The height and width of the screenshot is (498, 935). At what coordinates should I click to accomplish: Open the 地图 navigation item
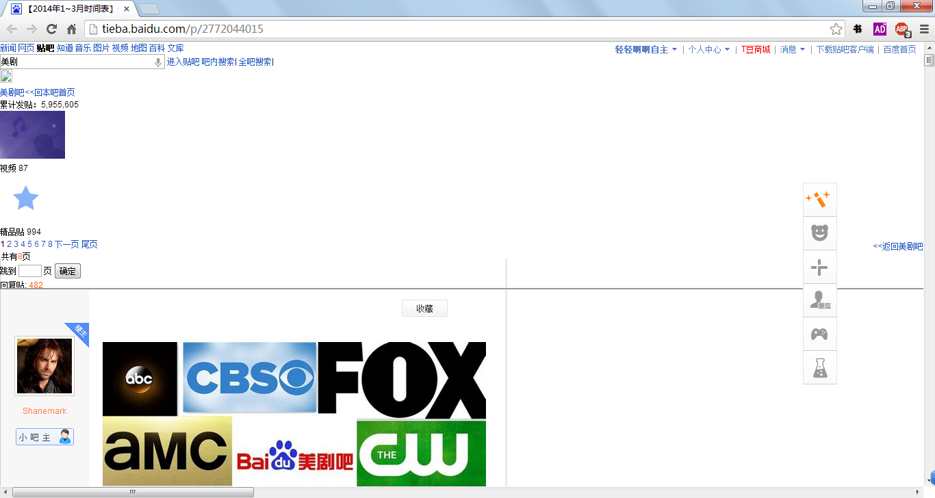(x=139, y=49)
